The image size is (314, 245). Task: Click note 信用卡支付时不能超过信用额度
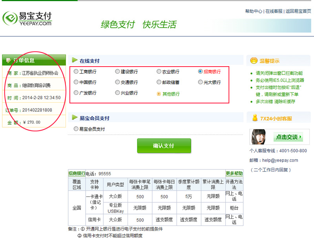click(113, 236)
